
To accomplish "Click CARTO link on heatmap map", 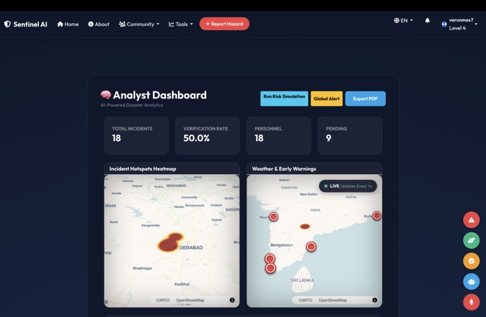I will (x=163, y=300).
